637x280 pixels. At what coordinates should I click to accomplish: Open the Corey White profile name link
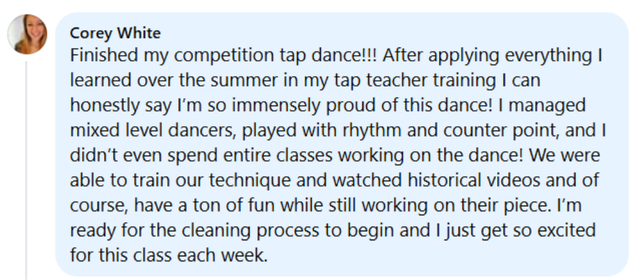pos(115,33)
